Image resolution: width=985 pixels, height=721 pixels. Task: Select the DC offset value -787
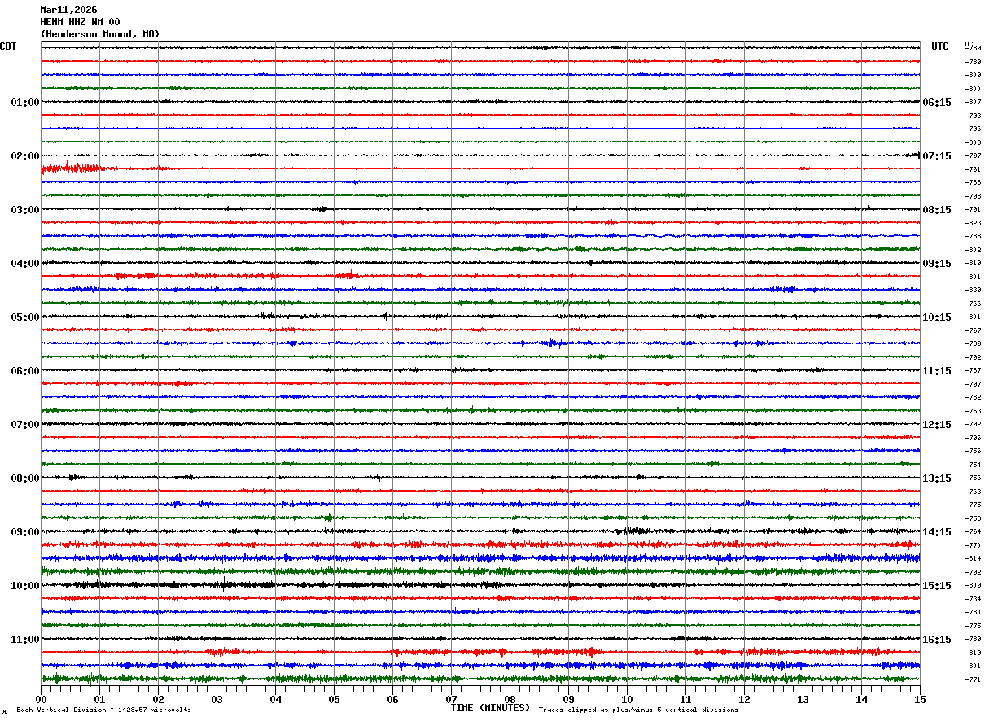(x=973, y=371)
